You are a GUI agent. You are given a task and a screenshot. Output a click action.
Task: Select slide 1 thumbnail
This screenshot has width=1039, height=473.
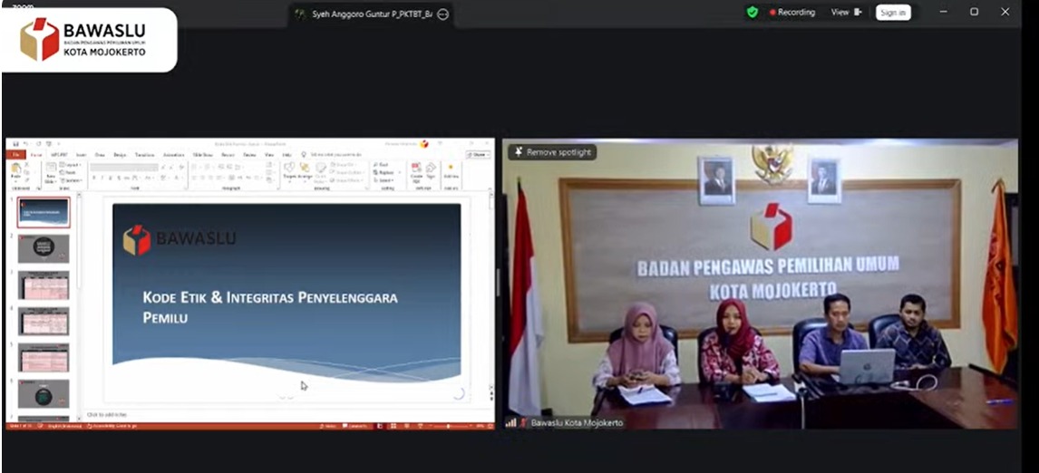click(x=44, y=212)
